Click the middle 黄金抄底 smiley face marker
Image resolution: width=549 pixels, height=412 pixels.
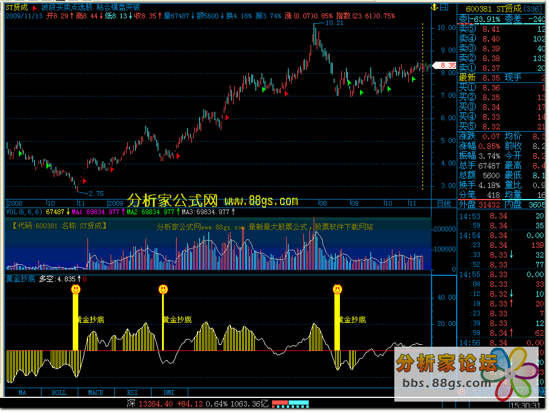[163, 289]
